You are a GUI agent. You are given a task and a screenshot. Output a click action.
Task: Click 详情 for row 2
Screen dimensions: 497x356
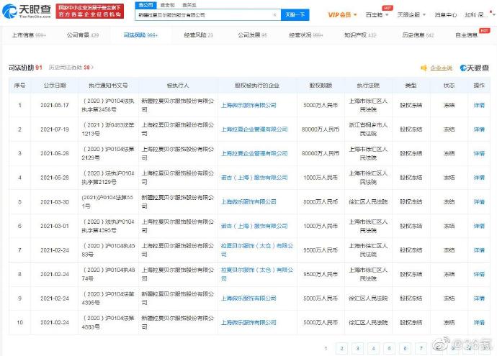479,129
